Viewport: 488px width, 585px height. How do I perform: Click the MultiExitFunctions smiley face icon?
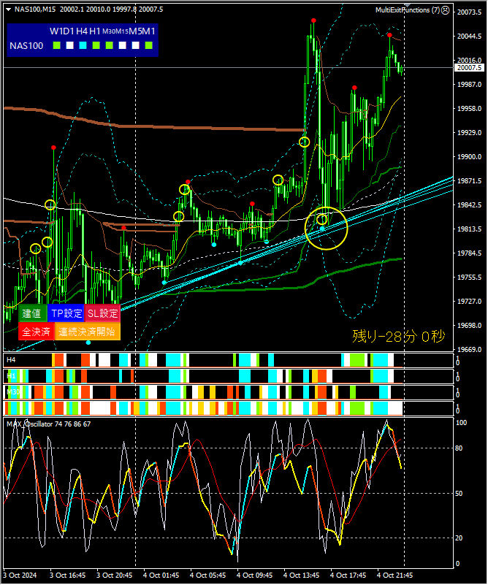pos(446,10)
